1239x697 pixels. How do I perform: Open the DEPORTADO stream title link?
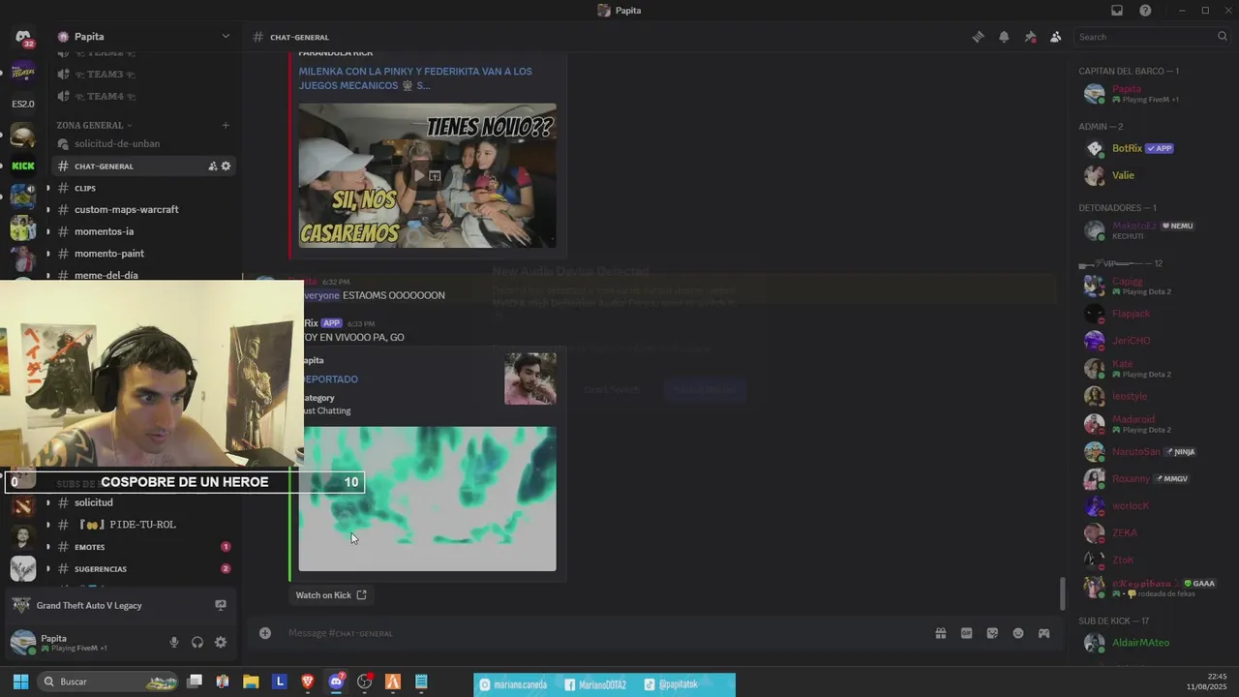pos(331,379)
